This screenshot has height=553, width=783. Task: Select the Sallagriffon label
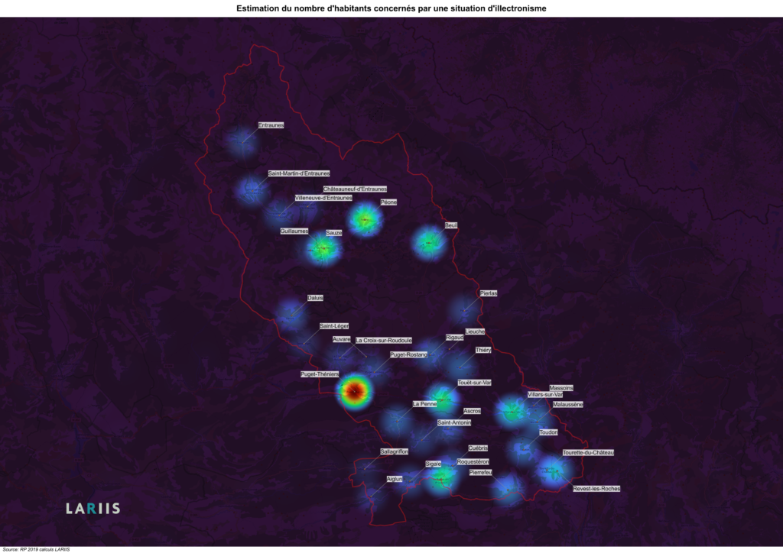click(x=395, y=451)
